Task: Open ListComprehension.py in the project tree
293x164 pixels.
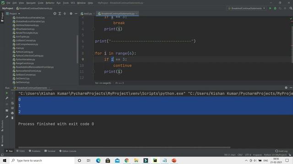Action: coord(25,44)
